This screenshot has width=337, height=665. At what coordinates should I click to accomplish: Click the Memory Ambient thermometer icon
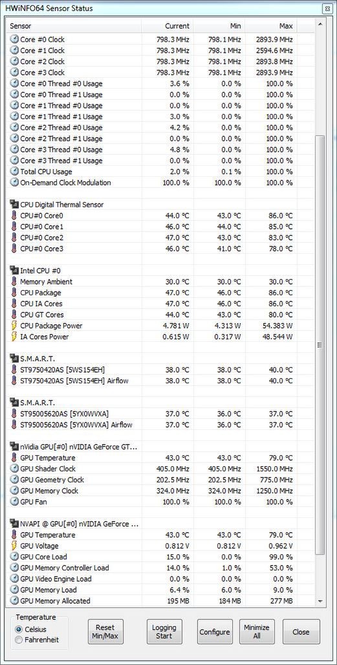click(14, 282)
